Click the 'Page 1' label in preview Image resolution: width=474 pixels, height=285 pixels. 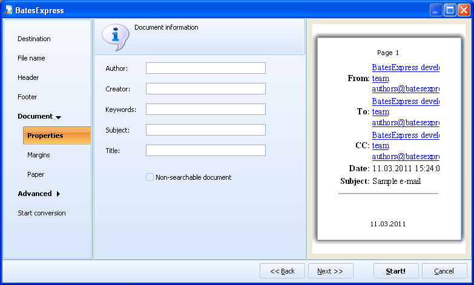pos(388,53)
